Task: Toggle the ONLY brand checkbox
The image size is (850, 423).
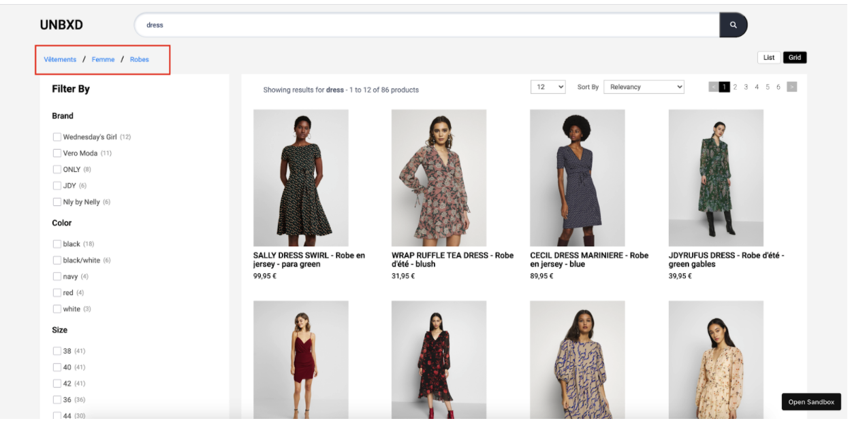Action: pyautogui.click(x=57, y=169)
